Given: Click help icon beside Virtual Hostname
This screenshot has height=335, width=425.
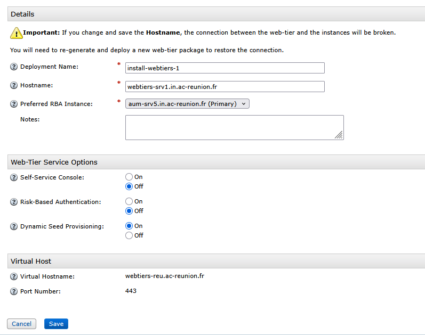Looking at the screenshot, I should click(x=14, y=277).
